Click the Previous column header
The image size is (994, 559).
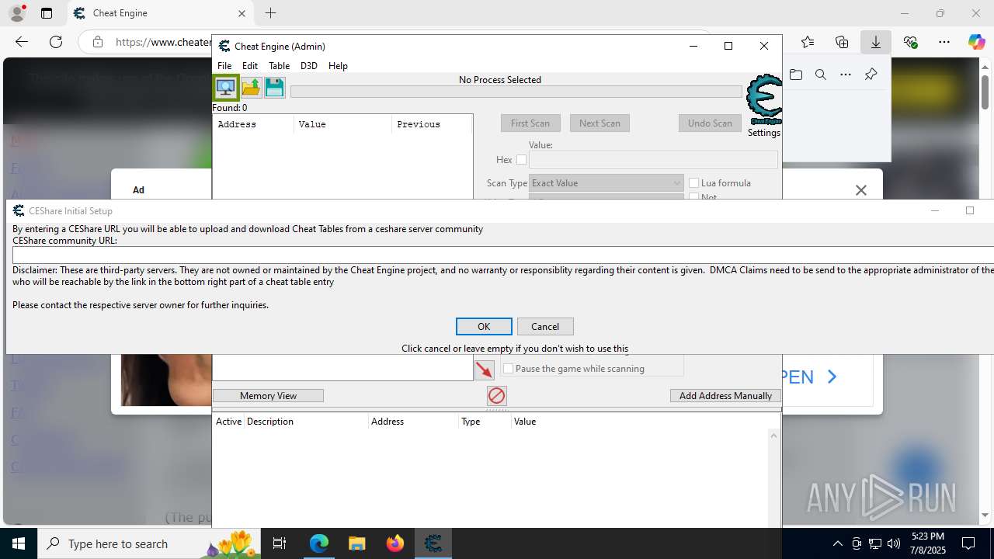tap(432, 124)
